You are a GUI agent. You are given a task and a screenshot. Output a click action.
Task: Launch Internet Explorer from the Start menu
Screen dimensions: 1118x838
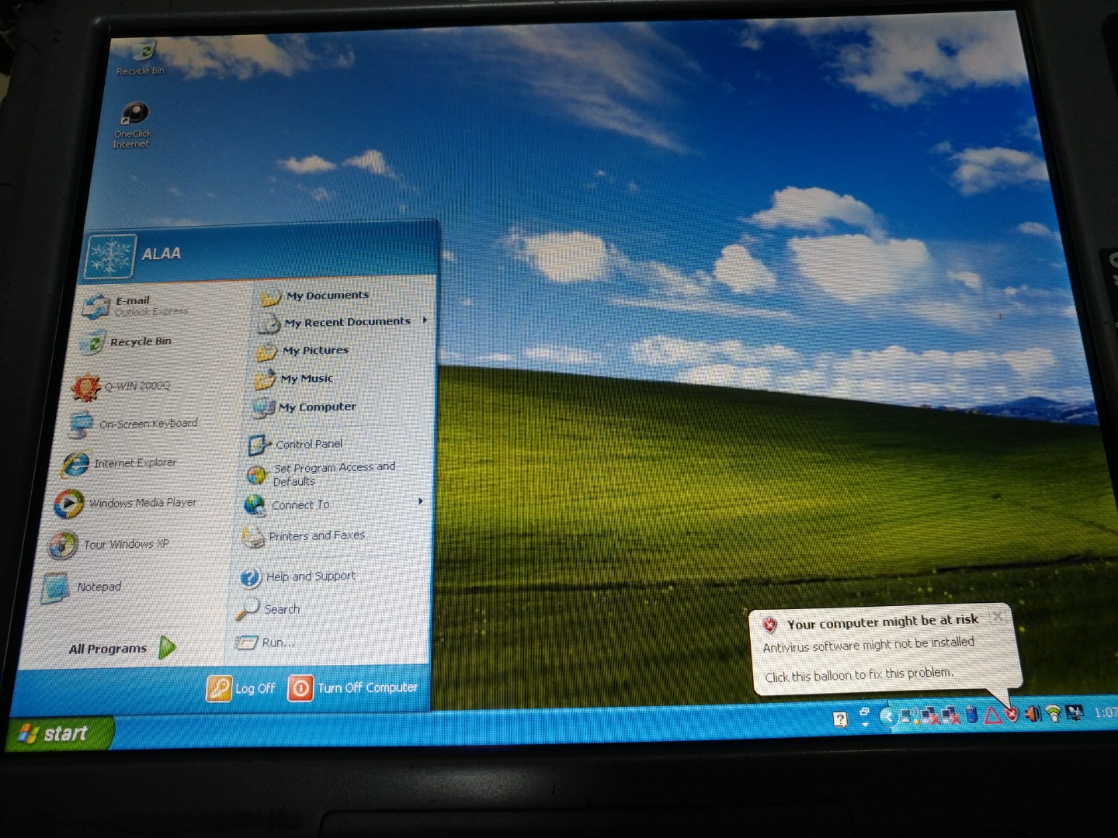(x=120, y=463)
